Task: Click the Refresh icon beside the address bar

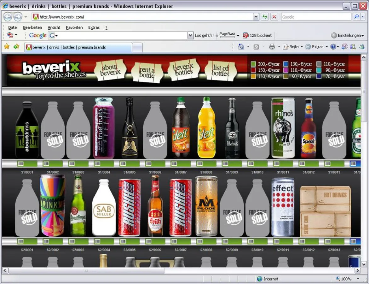Action: [265, 17]
